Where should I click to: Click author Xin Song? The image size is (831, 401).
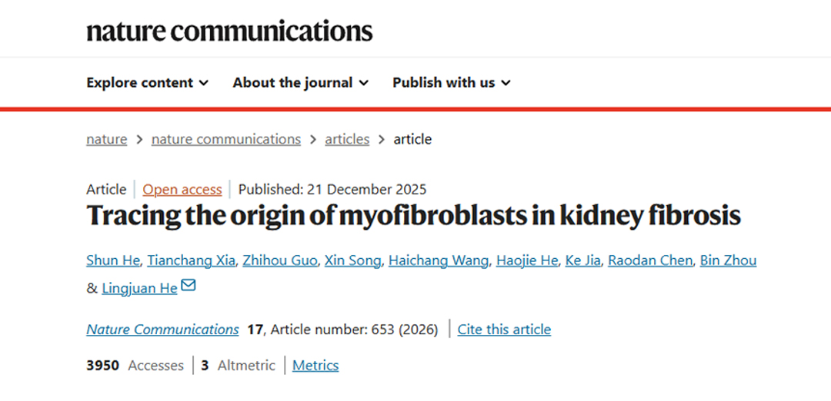(352, 260)
